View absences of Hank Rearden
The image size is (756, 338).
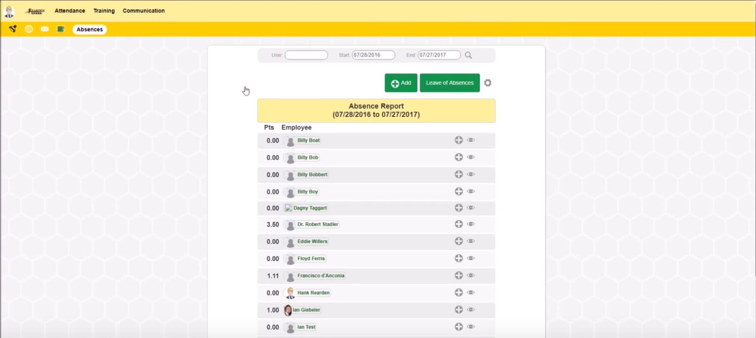tap(471, 293)
